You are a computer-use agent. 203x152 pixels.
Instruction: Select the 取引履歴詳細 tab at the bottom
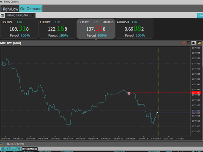click(30, 149)
